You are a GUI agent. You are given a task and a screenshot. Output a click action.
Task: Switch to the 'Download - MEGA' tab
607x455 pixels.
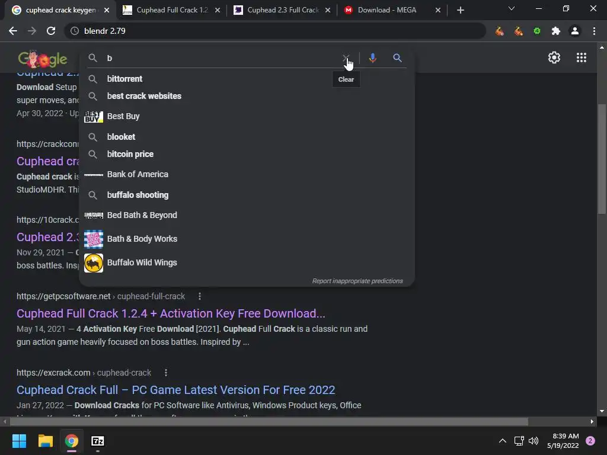coord(392,10)
